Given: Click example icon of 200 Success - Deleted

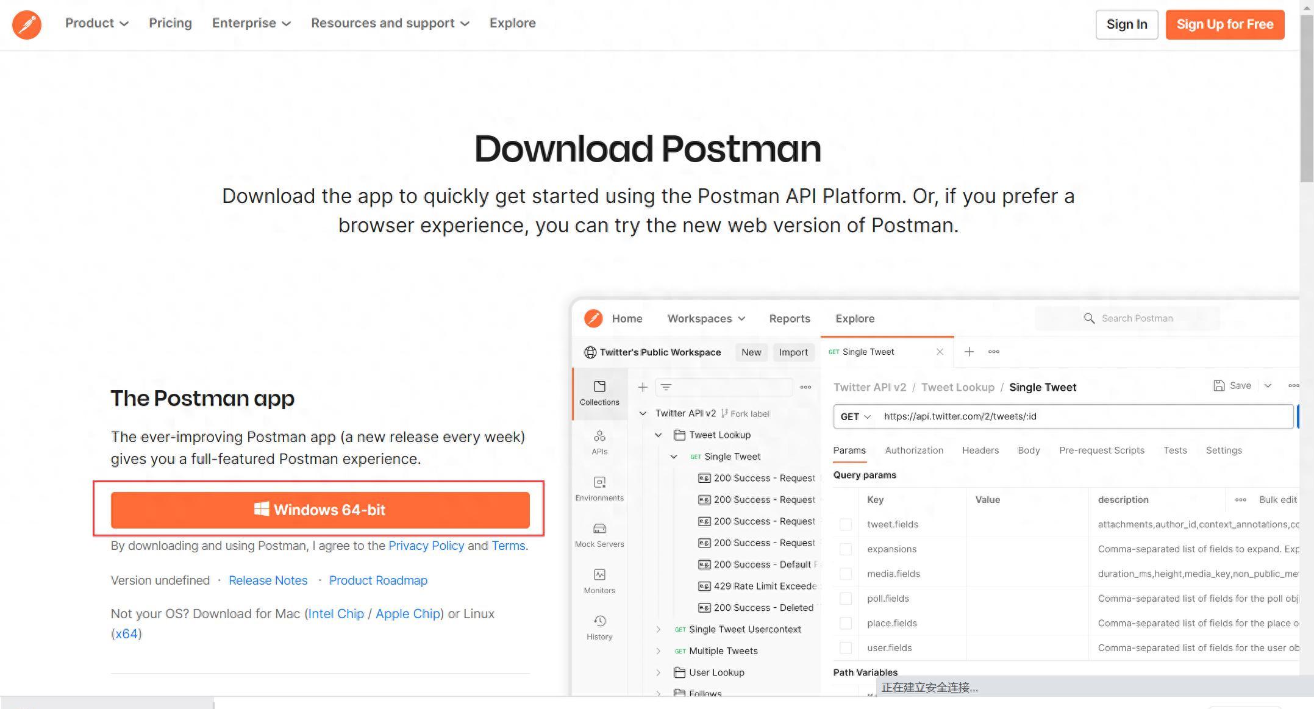Looking at the screenshot, I should (x=704, y=608).
